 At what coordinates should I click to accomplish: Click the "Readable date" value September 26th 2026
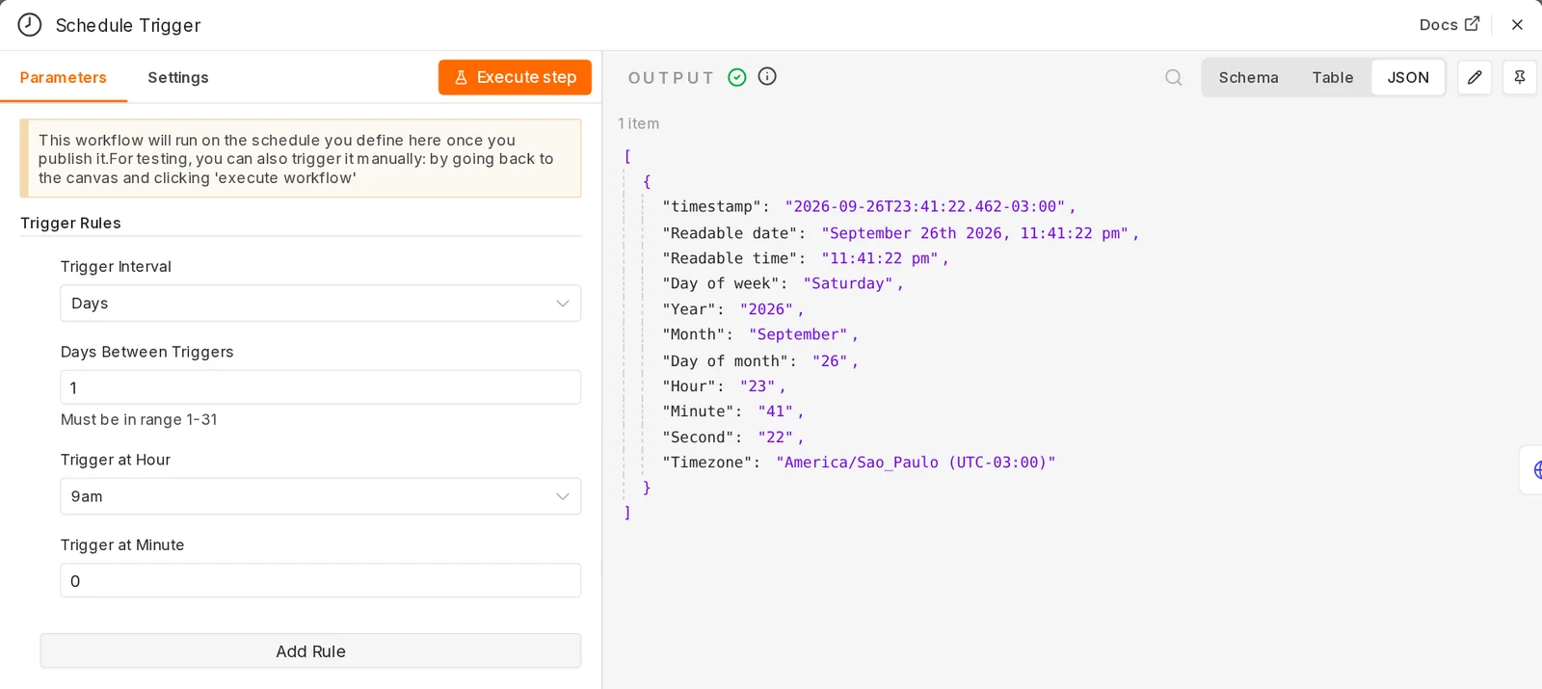click(x=974, y=233)
